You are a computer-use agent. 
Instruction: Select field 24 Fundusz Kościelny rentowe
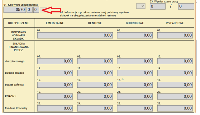pyautogui.click(x=95, y=108)
